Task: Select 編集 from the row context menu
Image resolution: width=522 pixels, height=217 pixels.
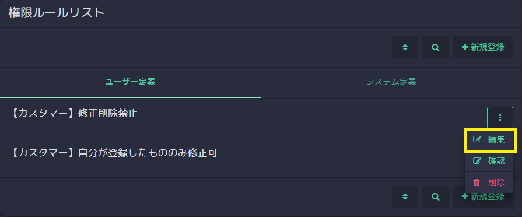Action: 489,140
